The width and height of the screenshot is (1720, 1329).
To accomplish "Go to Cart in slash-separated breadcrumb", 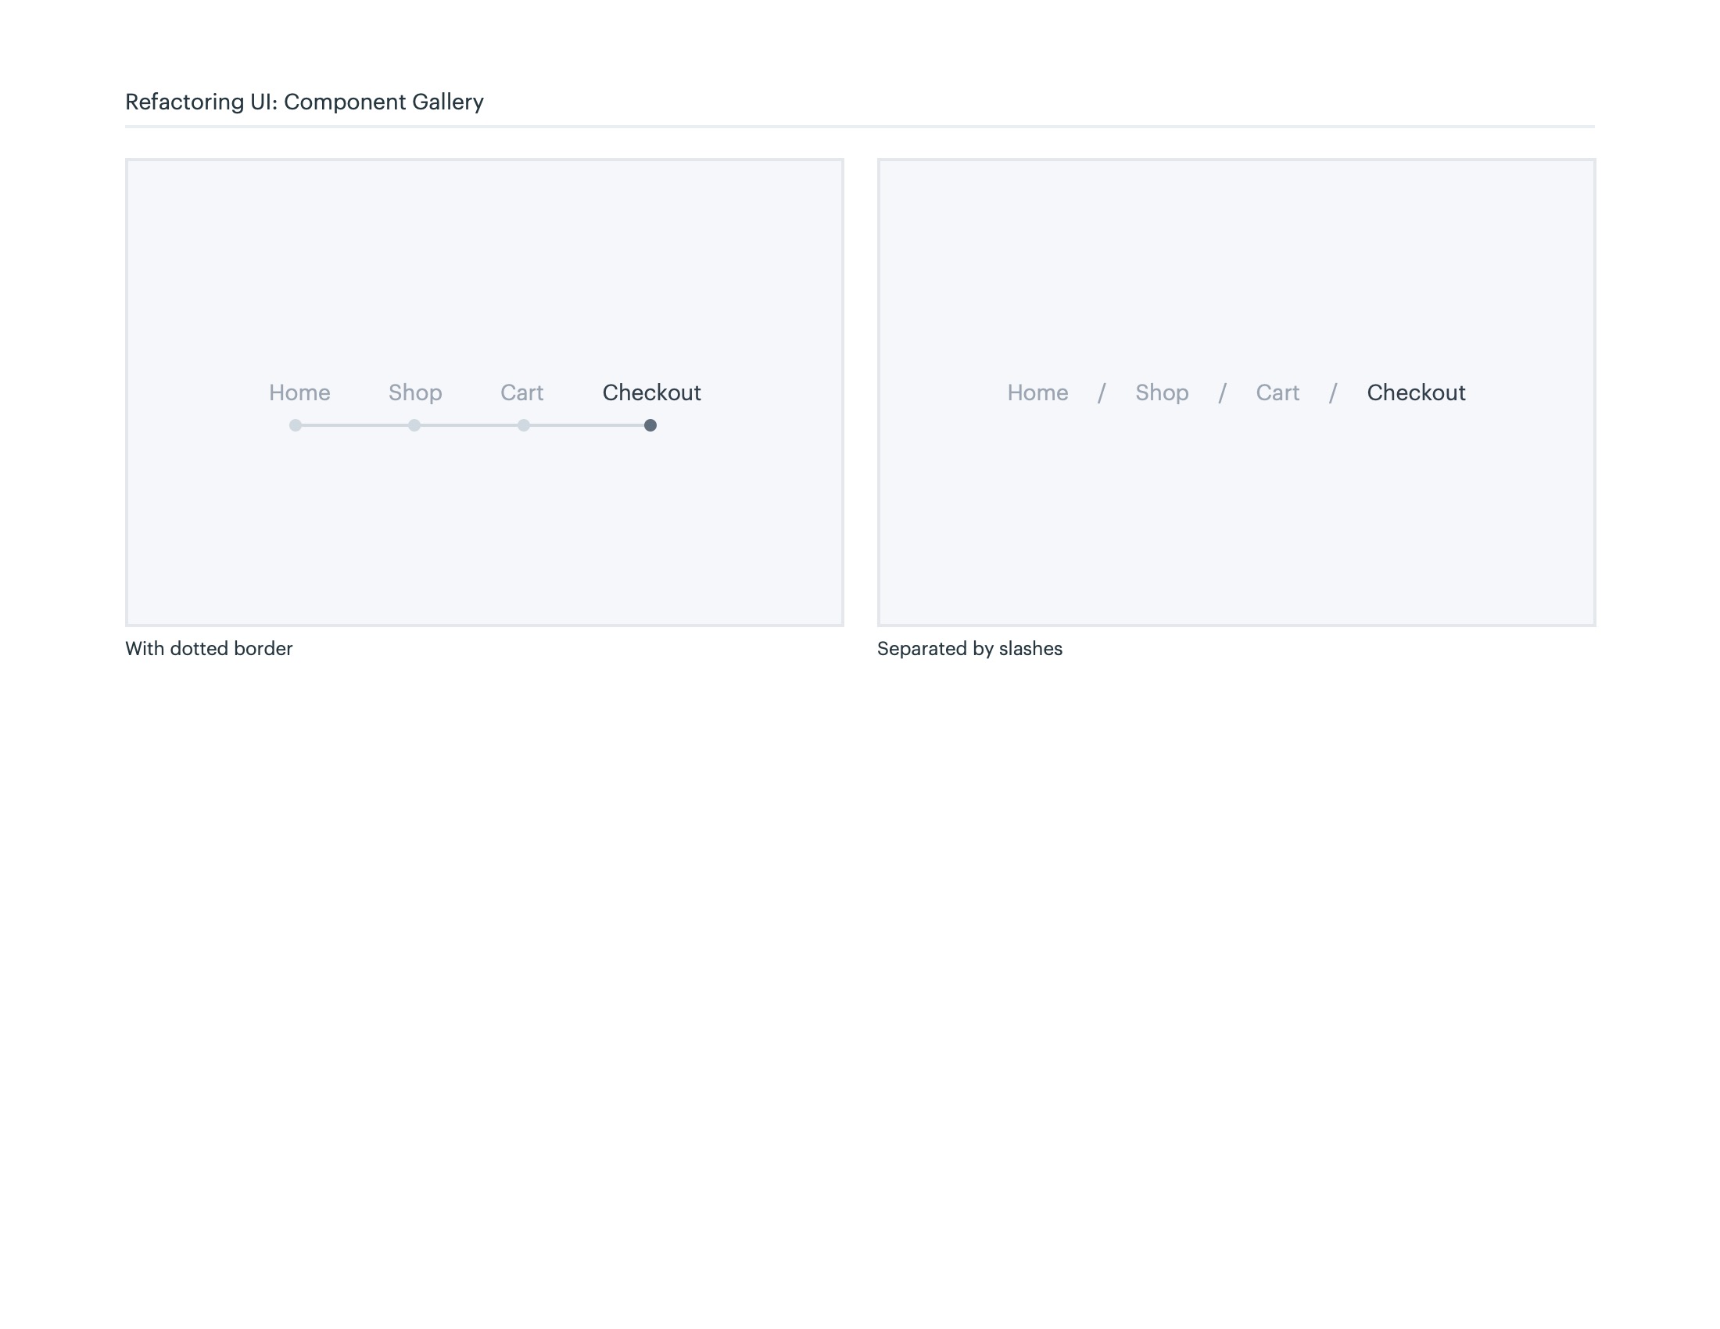I will [x=1277, y=392].
